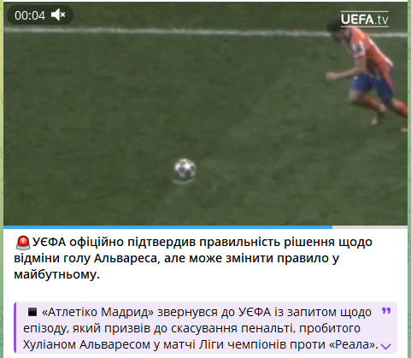Open the video by clicking the grass
Viewport: 411px width, 358px height.
click(114, 114)
